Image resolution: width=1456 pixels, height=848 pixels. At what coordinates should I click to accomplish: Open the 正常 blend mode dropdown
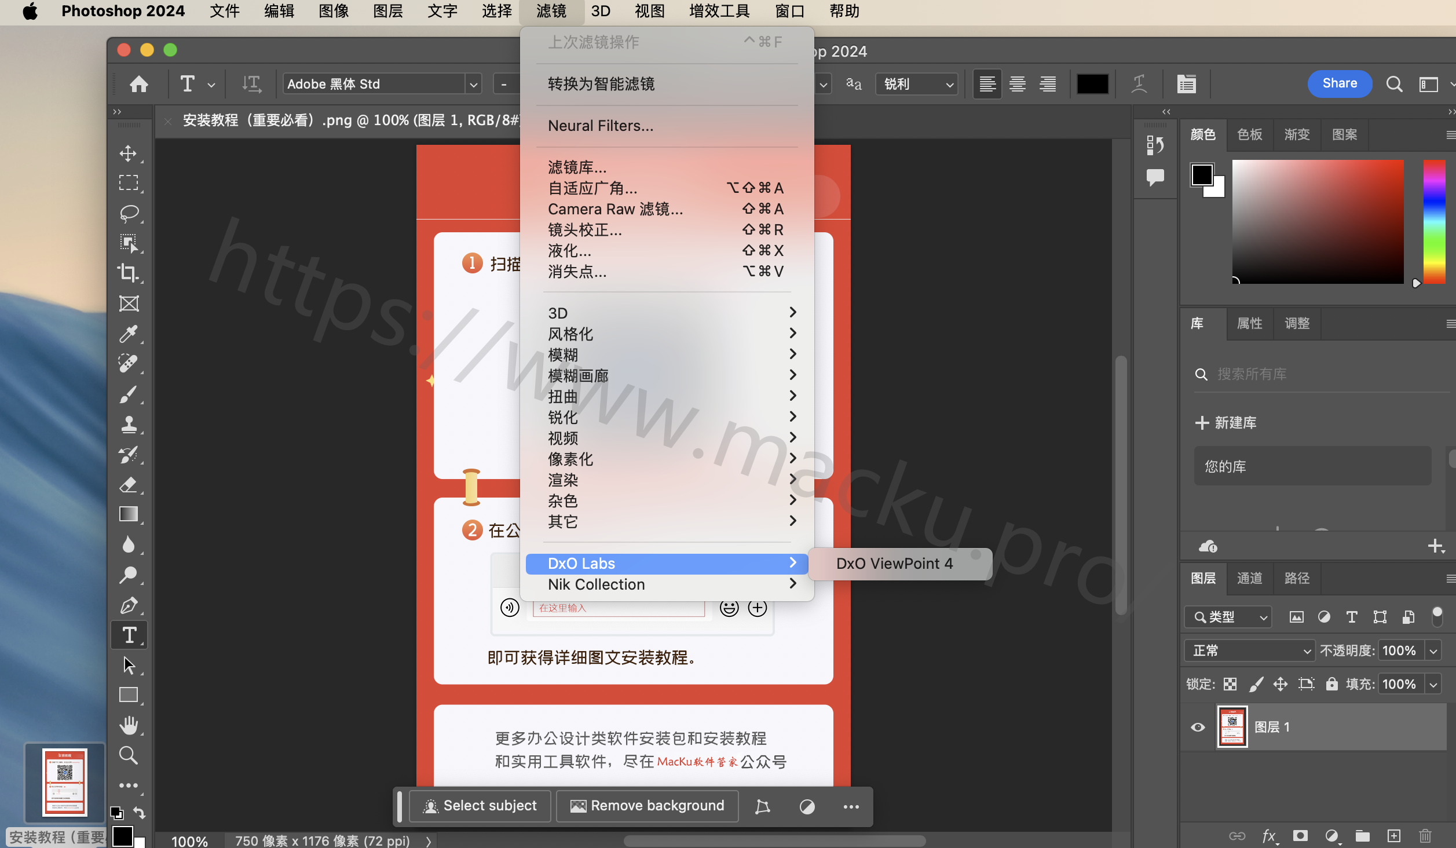click(1249, 650)
